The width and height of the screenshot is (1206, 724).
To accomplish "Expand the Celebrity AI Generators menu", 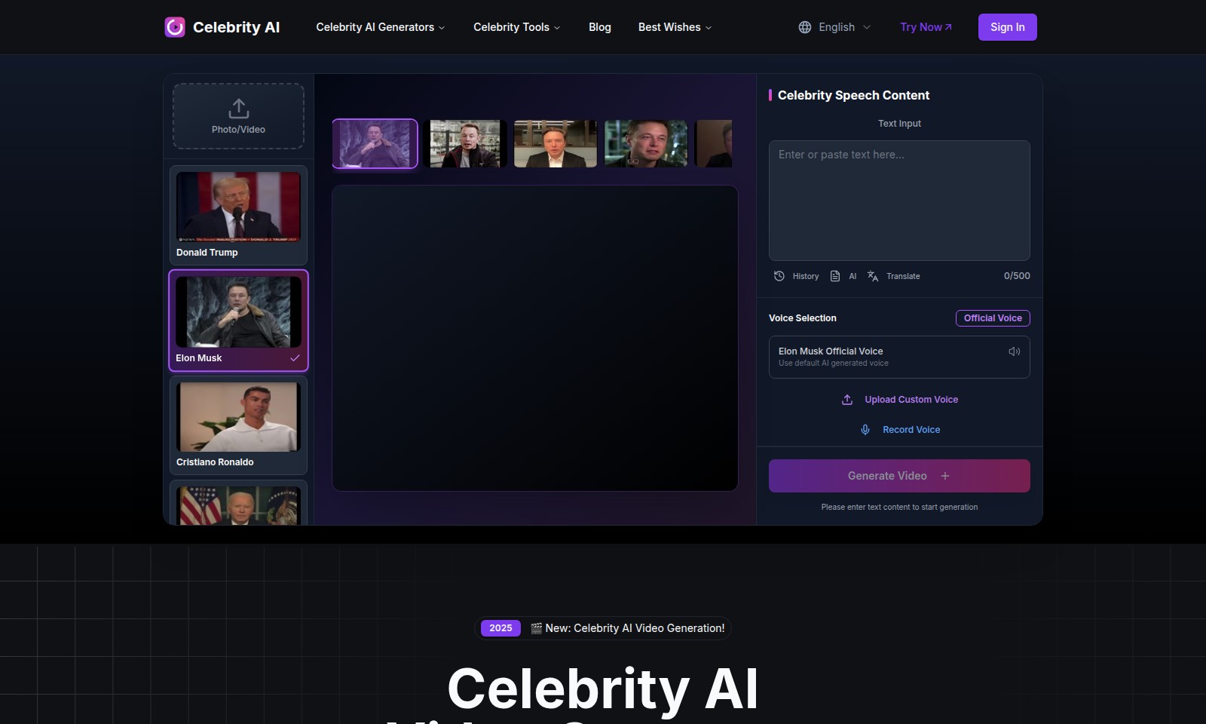I will coord(381,27).
